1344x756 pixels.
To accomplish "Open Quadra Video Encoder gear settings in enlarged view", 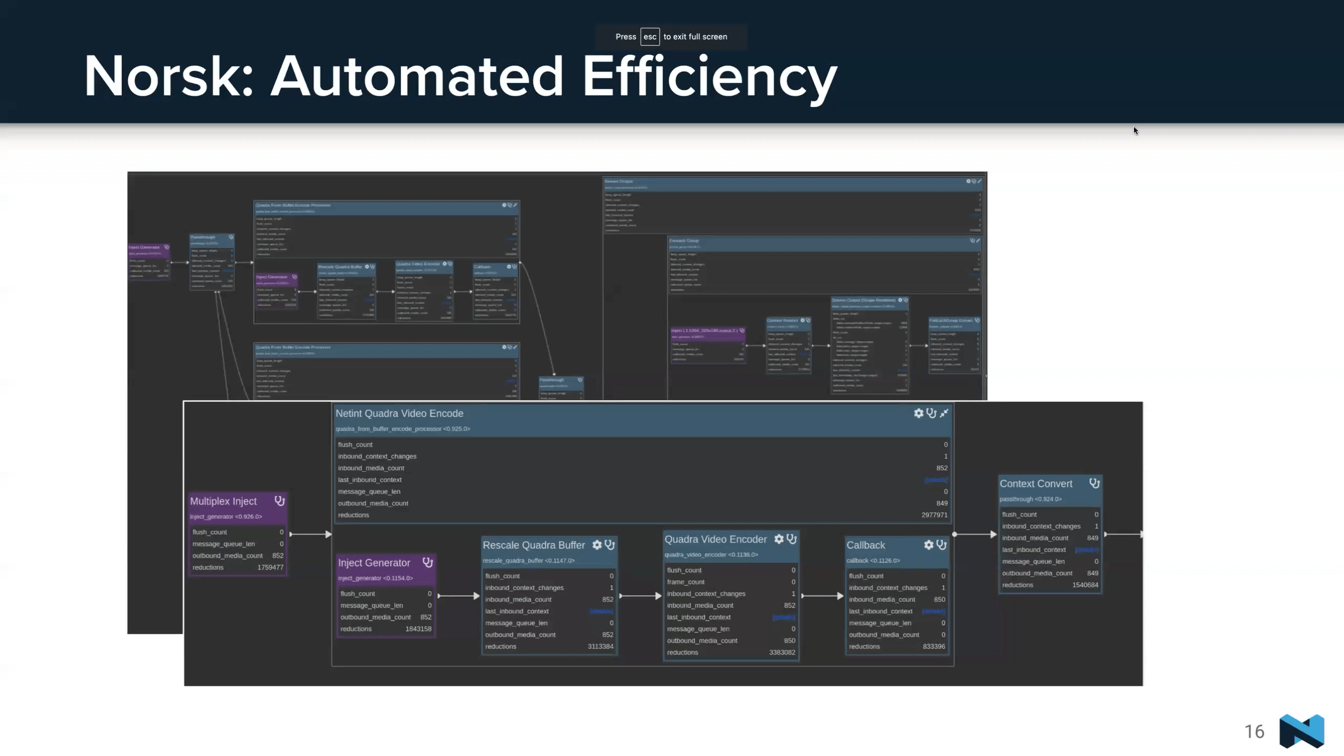I will (x=779, y=539).
